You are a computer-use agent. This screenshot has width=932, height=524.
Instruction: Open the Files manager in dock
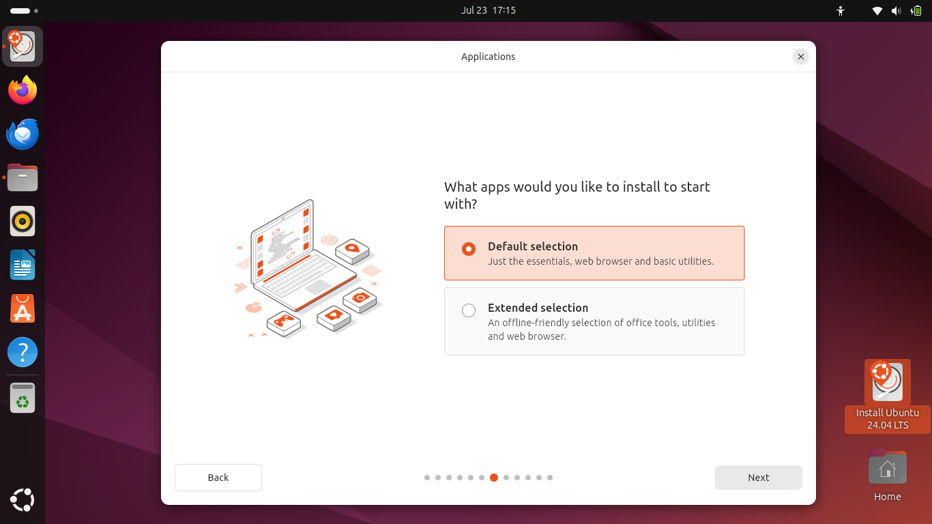pos(23,178)
